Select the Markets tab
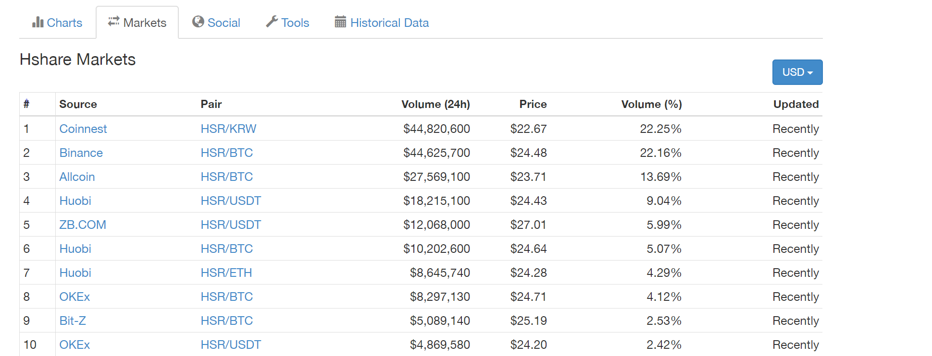The image size is (932, 356). pyautogui.click(x=137, y=23)
